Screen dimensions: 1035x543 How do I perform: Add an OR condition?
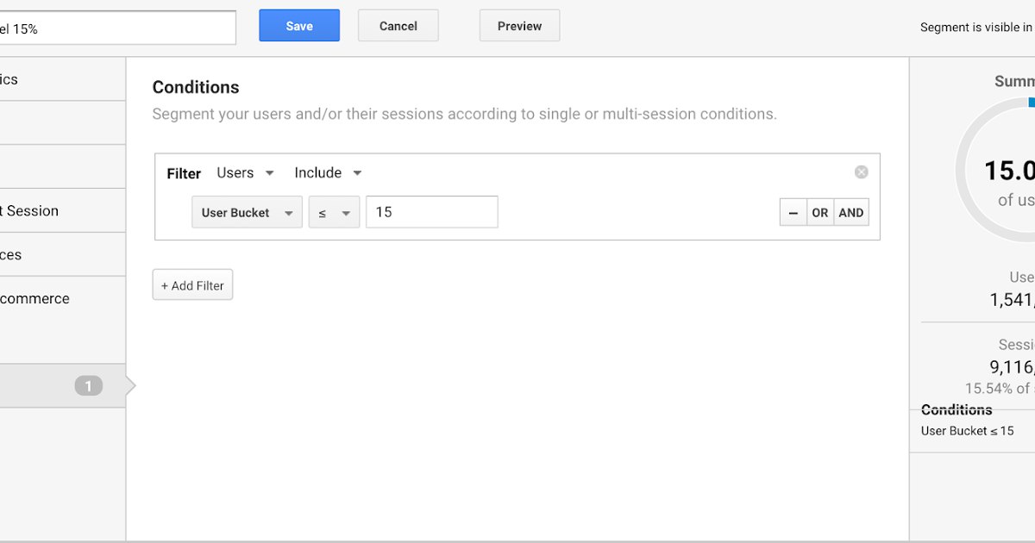[819, 213]
